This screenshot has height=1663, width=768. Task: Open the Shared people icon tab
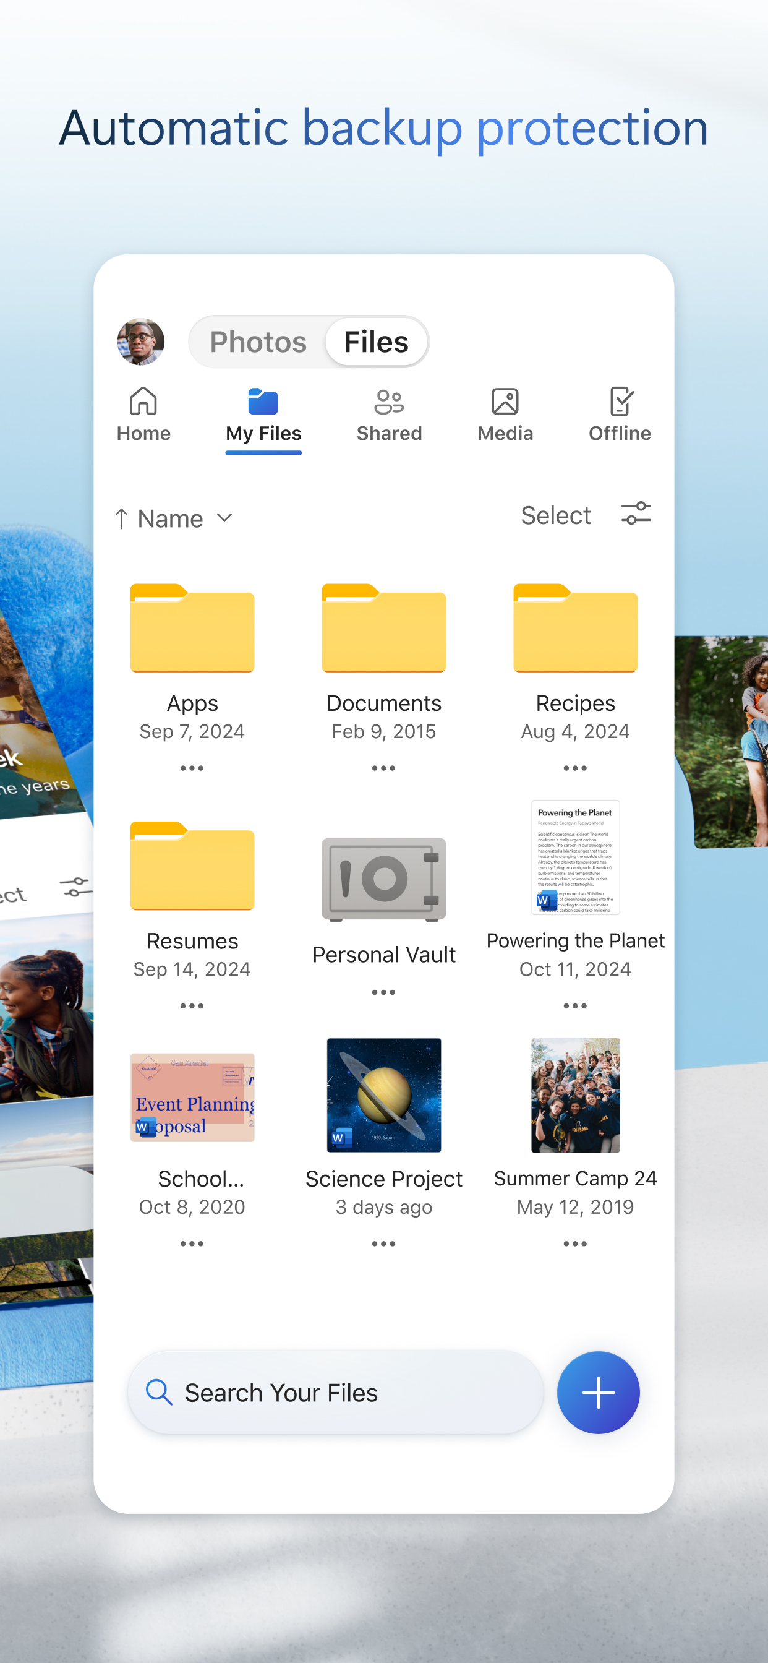389,402
